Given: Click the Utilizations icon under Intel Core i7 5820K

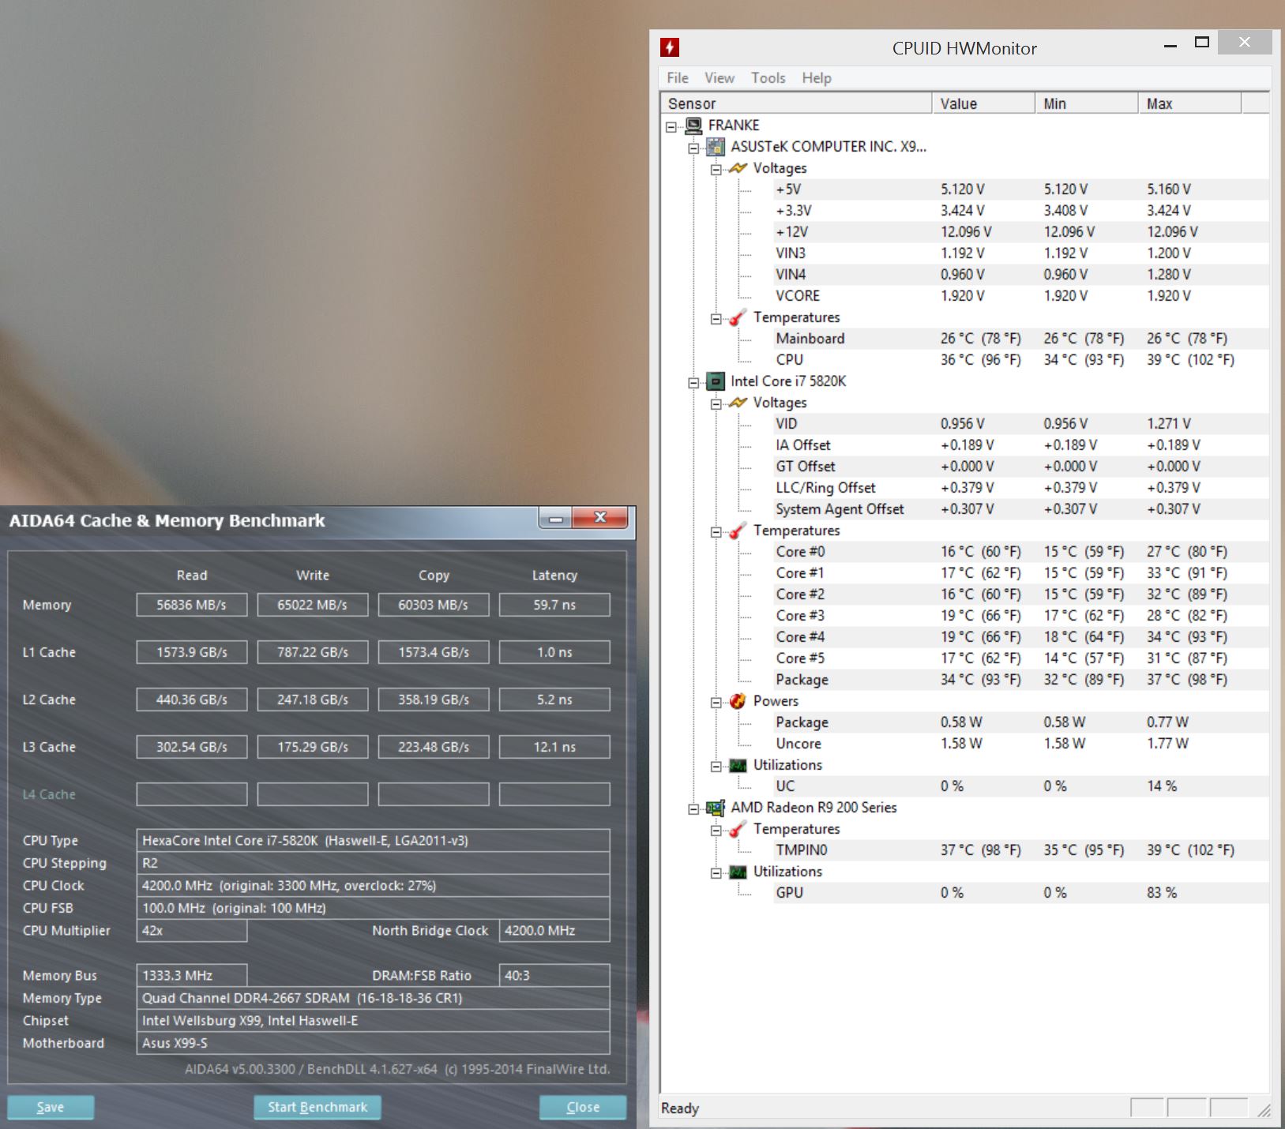Looking at the screenshot, I should tap(738, 765).
